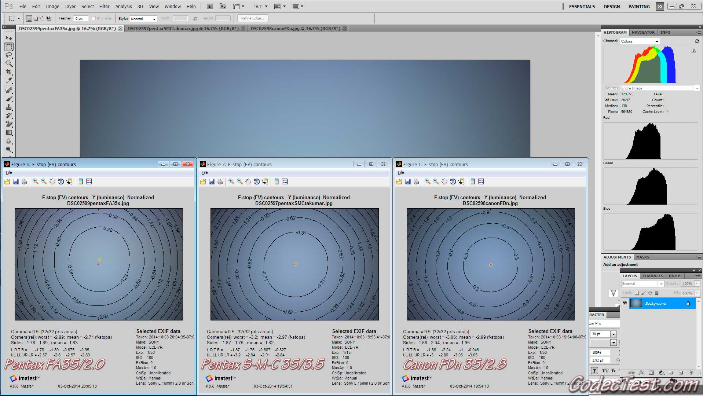The width and height of the screenshot is (703, 396).
Task: Choose Add to selection mode button
Action: (x=36, y=18)
